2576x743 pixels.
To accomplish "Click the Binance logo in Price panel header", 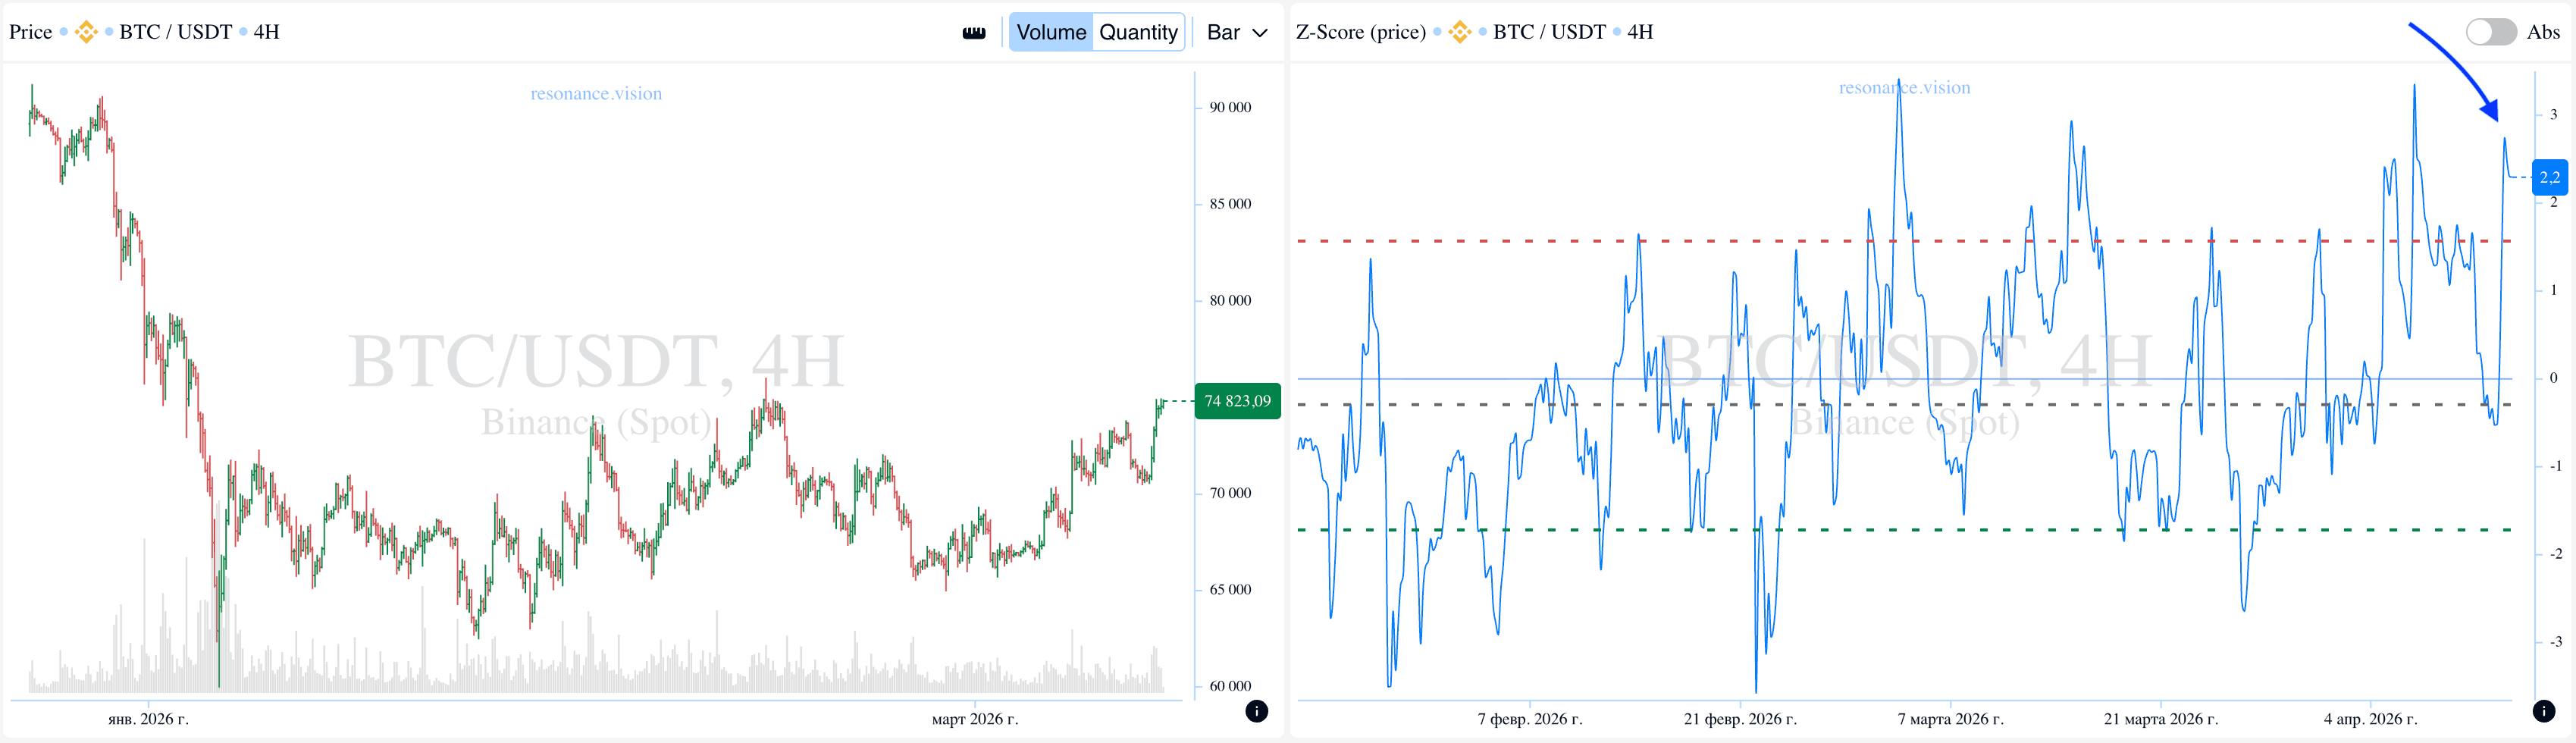I will coord(87,32).
